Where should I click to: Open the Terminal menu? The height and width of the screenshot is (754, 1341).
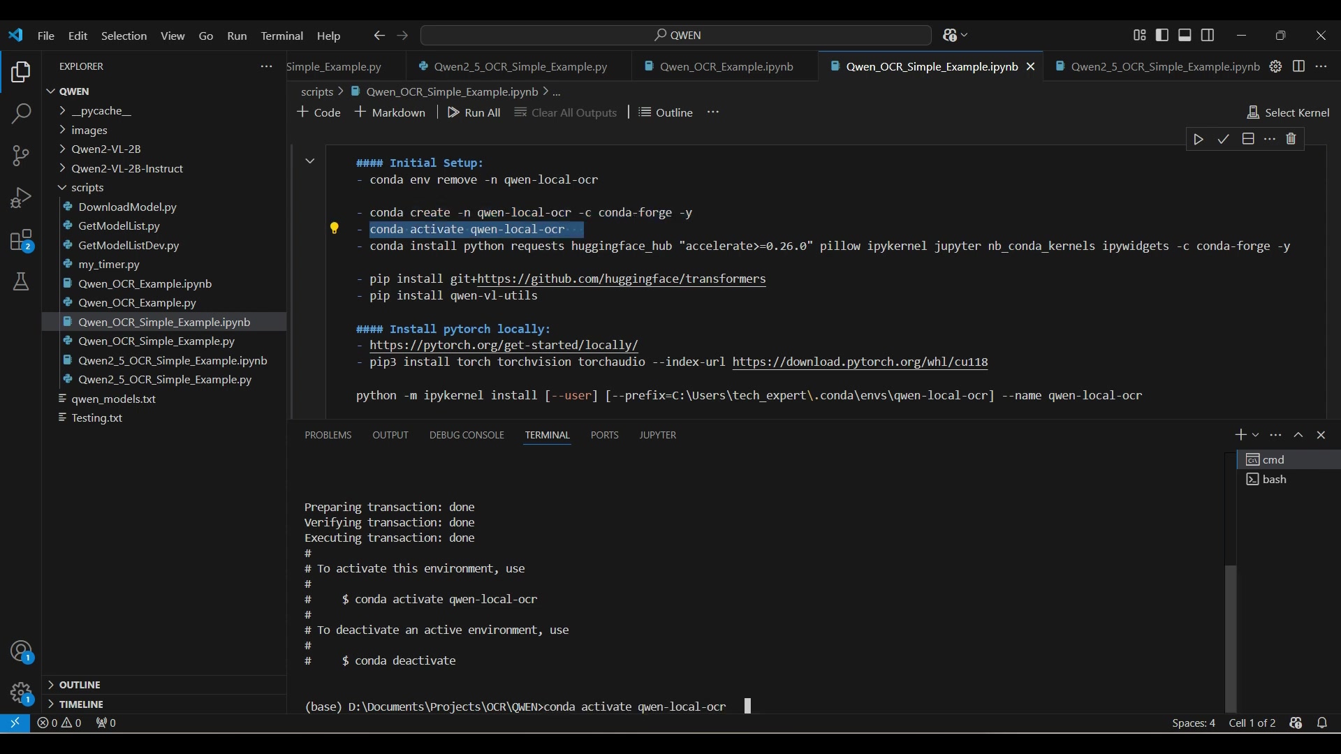tap(281, 36)
